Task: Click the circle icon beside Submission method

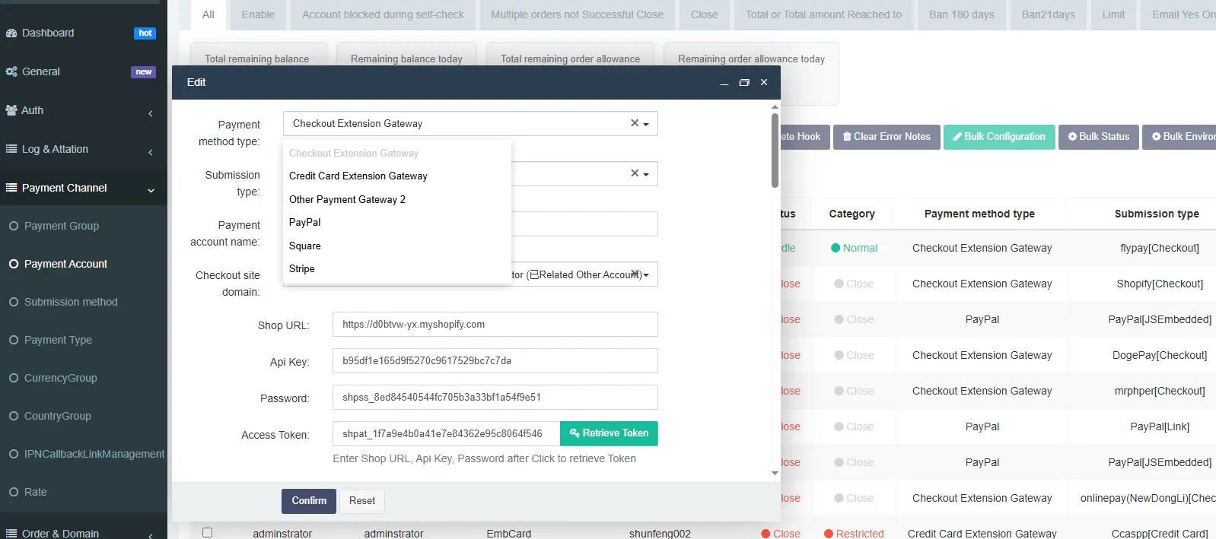Action: click(14, 302)
